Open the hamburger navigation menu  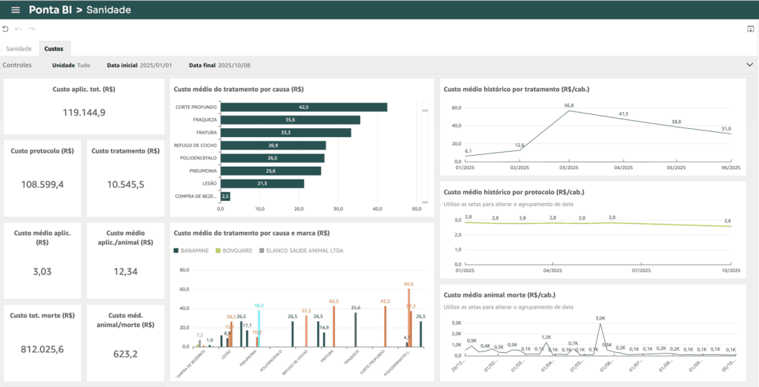coord(15,10)
